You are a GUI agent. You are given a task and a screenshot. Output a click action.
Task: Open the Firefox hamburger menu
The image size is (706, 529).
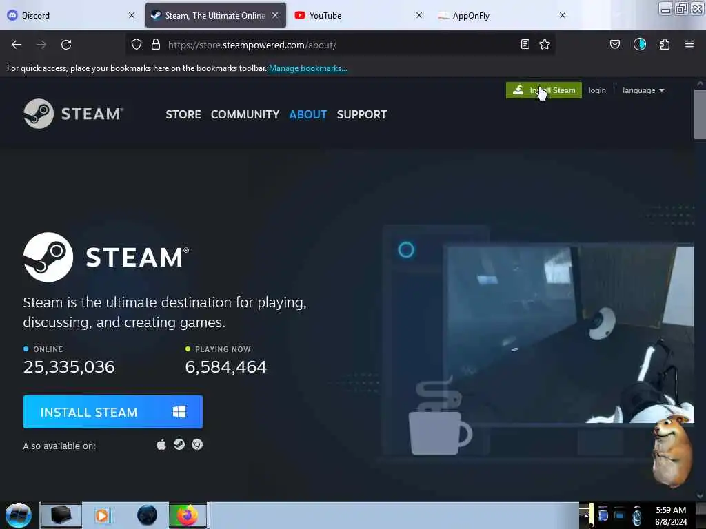coord(689,44)
